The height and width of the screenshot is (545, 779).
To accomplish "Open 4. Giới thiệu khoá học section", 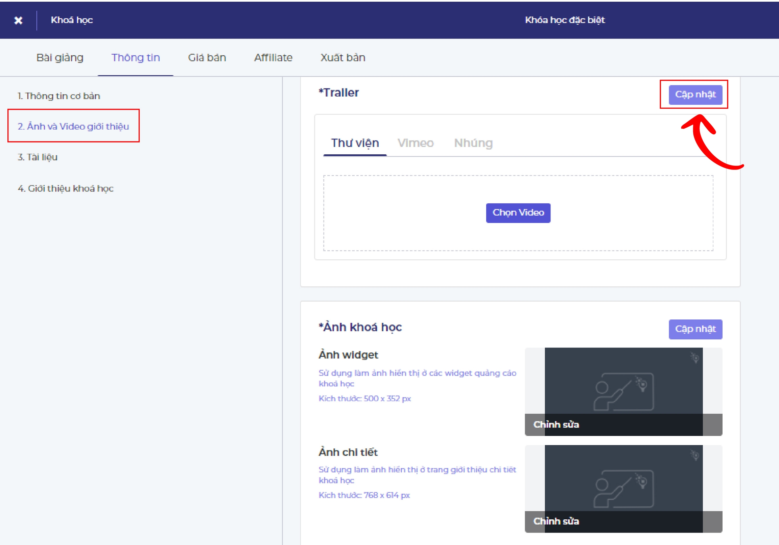I will [x=66, y=188].
